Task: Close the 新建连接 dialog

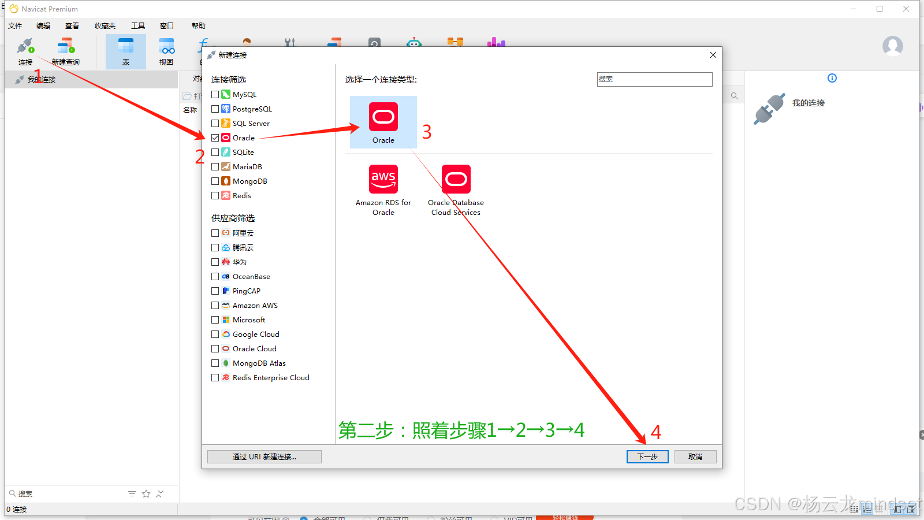Action: coord(713,55)
